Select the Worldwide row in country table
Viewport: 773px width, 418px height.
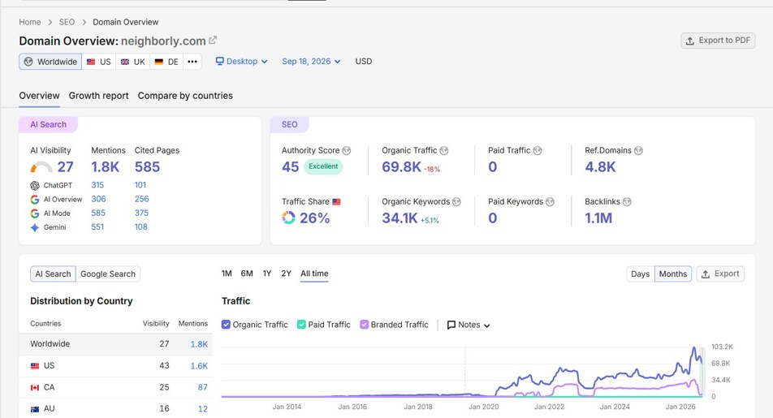pyautogui.click(x=115, y=344)
